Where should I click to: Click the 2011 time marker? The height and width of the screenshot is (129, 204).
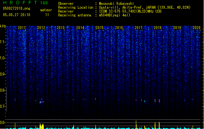click(22, 28)
